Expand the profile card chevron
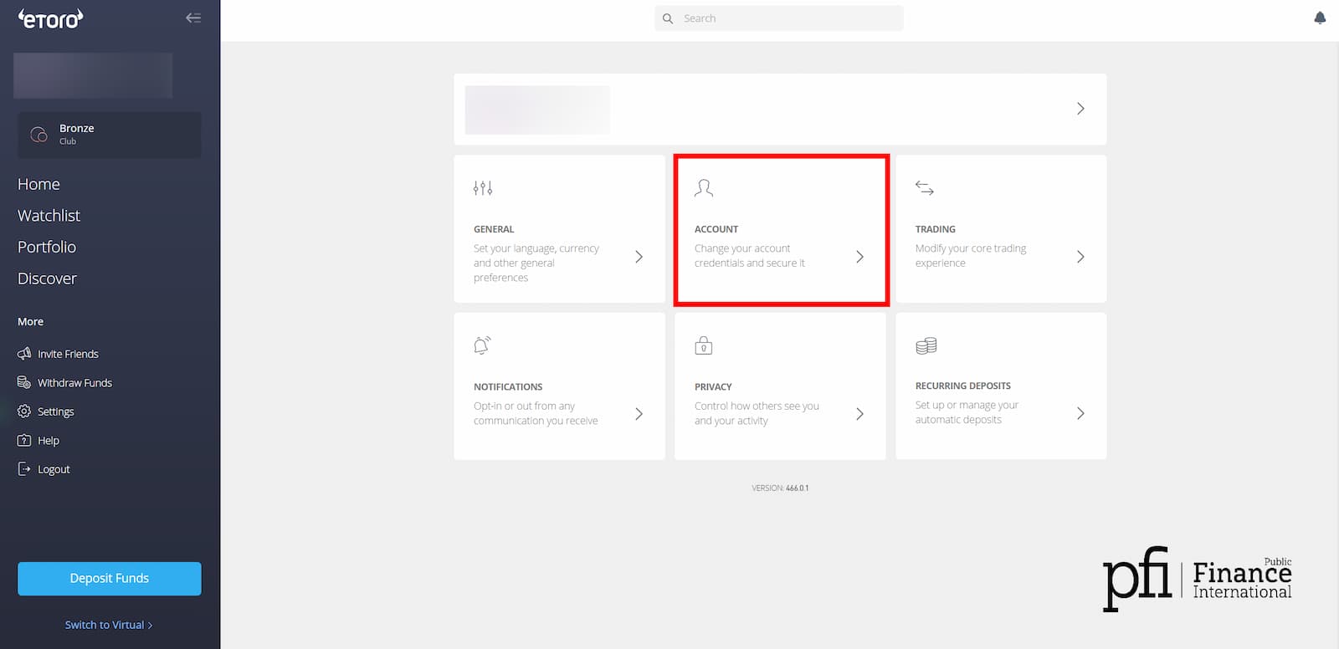 click(x=1080, y=109)
